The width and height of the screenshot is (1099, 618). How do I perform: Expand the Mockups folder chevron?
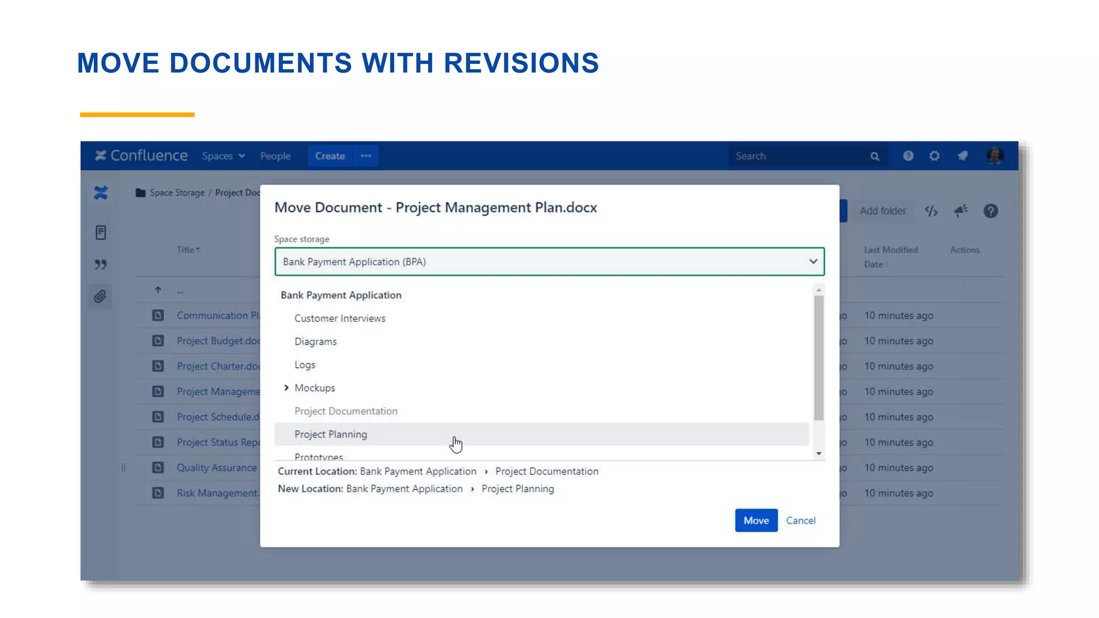click(x=286, y=387)
